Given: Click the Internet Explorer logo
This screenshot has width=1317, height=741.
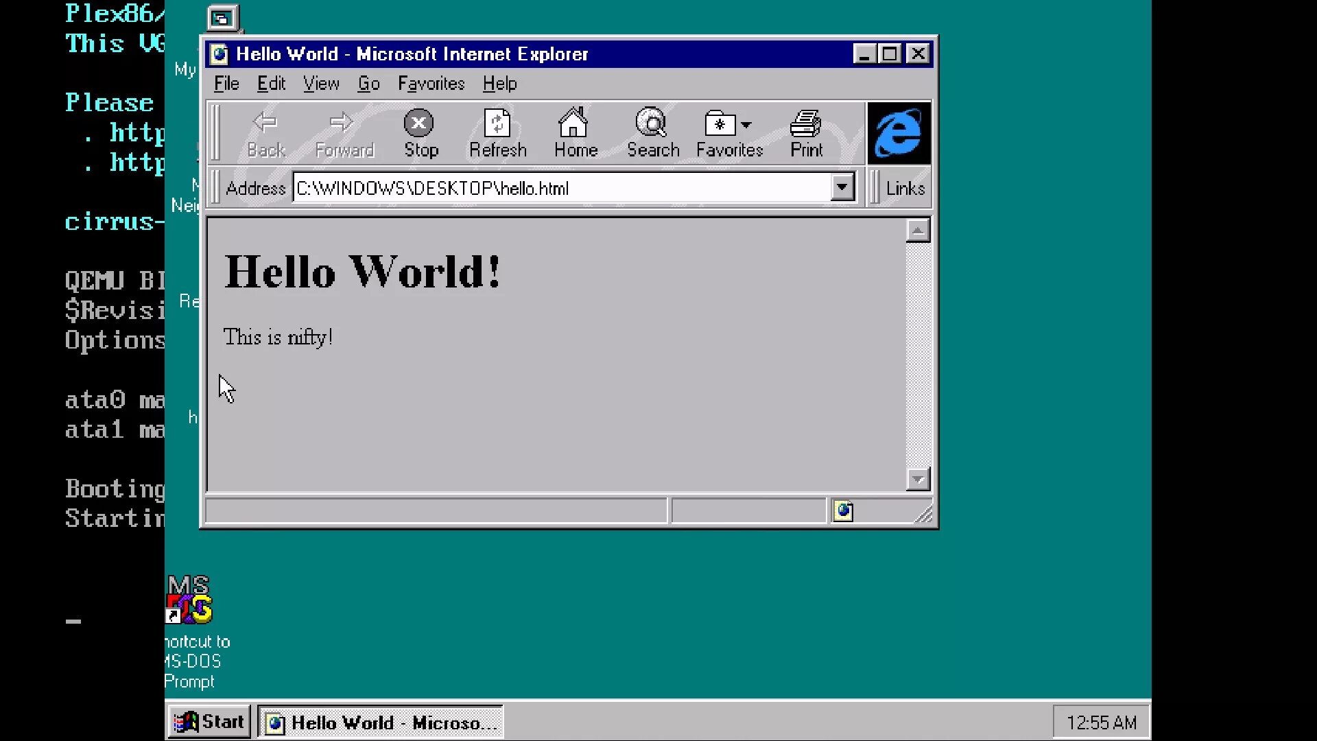Looking at the screenshot, I should coord(899,133).
